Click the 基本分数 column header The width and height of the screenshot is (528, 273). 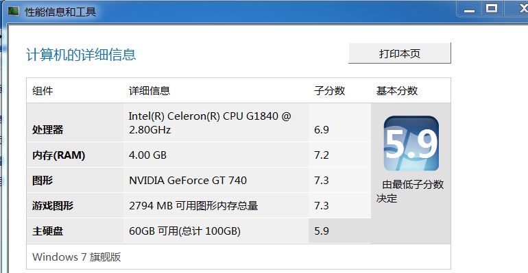click(397, 91)
